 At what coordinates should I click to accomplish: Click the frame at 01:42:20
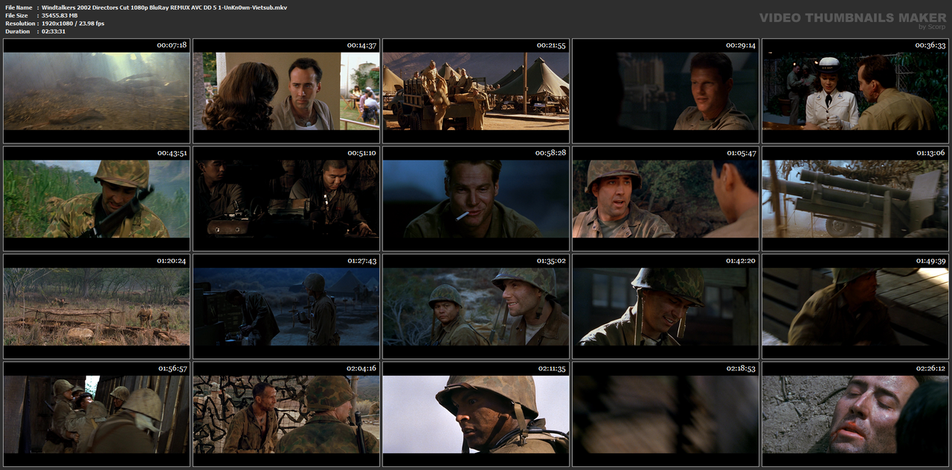click(x=666, y=306)
